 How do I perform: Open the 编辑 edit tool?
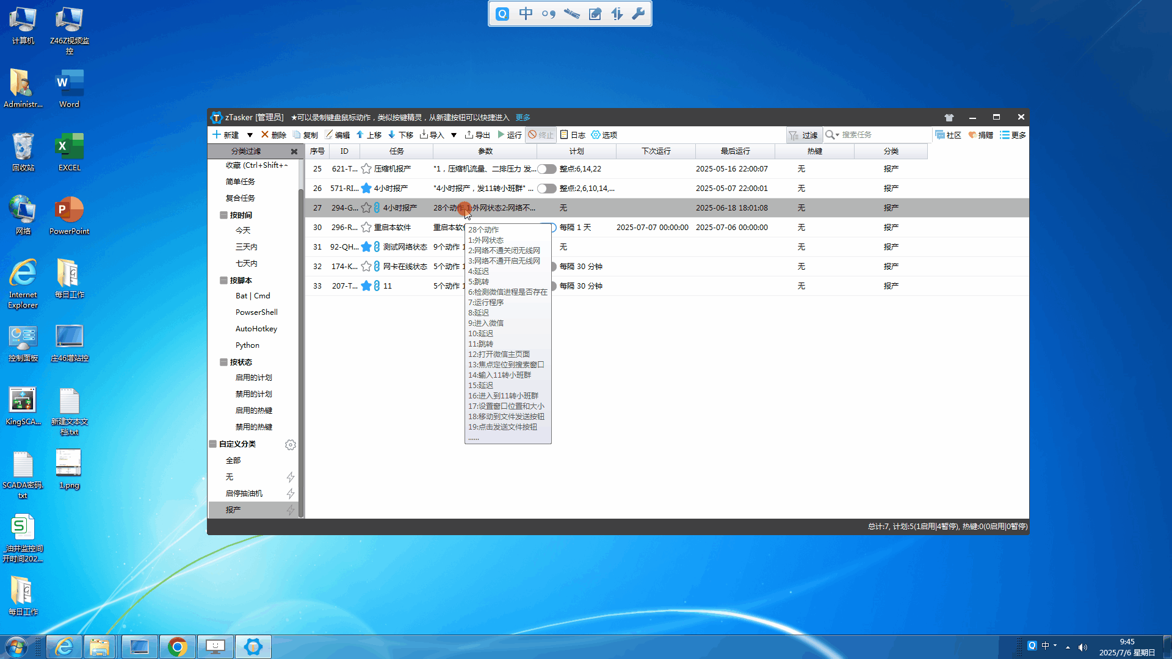click(x=337, y=135)
